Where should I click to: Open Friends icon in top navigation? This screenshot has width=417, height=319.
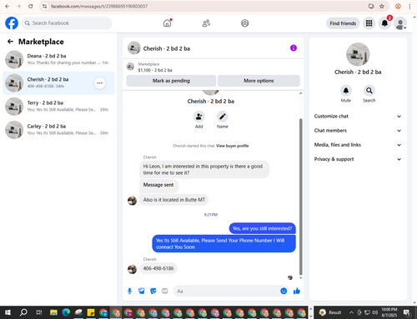206,23
